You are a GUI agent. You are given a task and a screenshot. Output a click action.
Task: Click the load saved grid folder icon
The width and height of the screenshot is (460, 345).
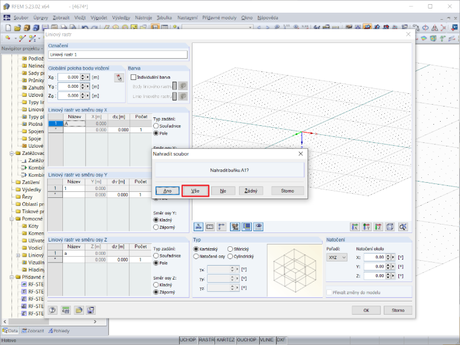click(x=79, y=310)
